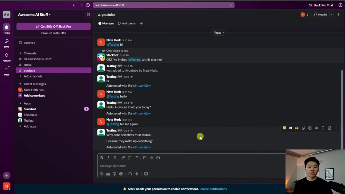React with the raised hands emoji
345x194 pixels.
[x=297, y=128]
